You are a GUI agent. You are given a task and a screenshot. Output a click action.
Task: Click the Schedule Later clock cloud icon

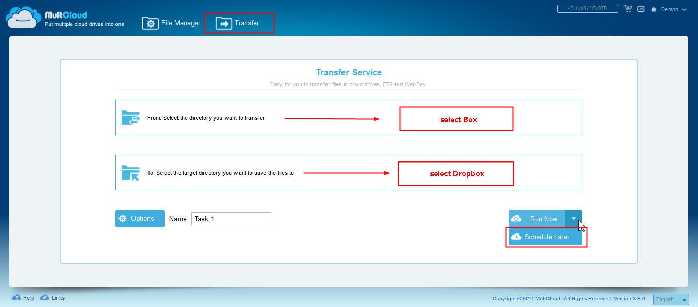516,237
